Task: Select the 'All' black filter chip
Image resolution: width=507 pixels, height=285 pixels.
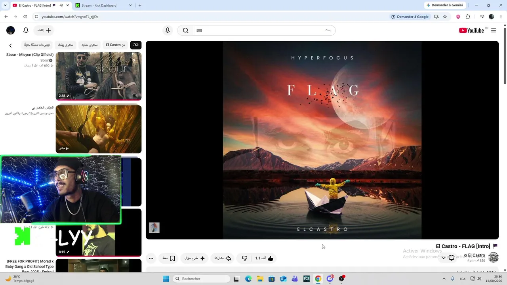Action: [136, 45]
